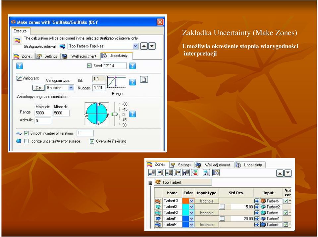Toggle Overwrite if existing checkbox
The width and height of the screenshot is (318, 237).
point(92,141)
